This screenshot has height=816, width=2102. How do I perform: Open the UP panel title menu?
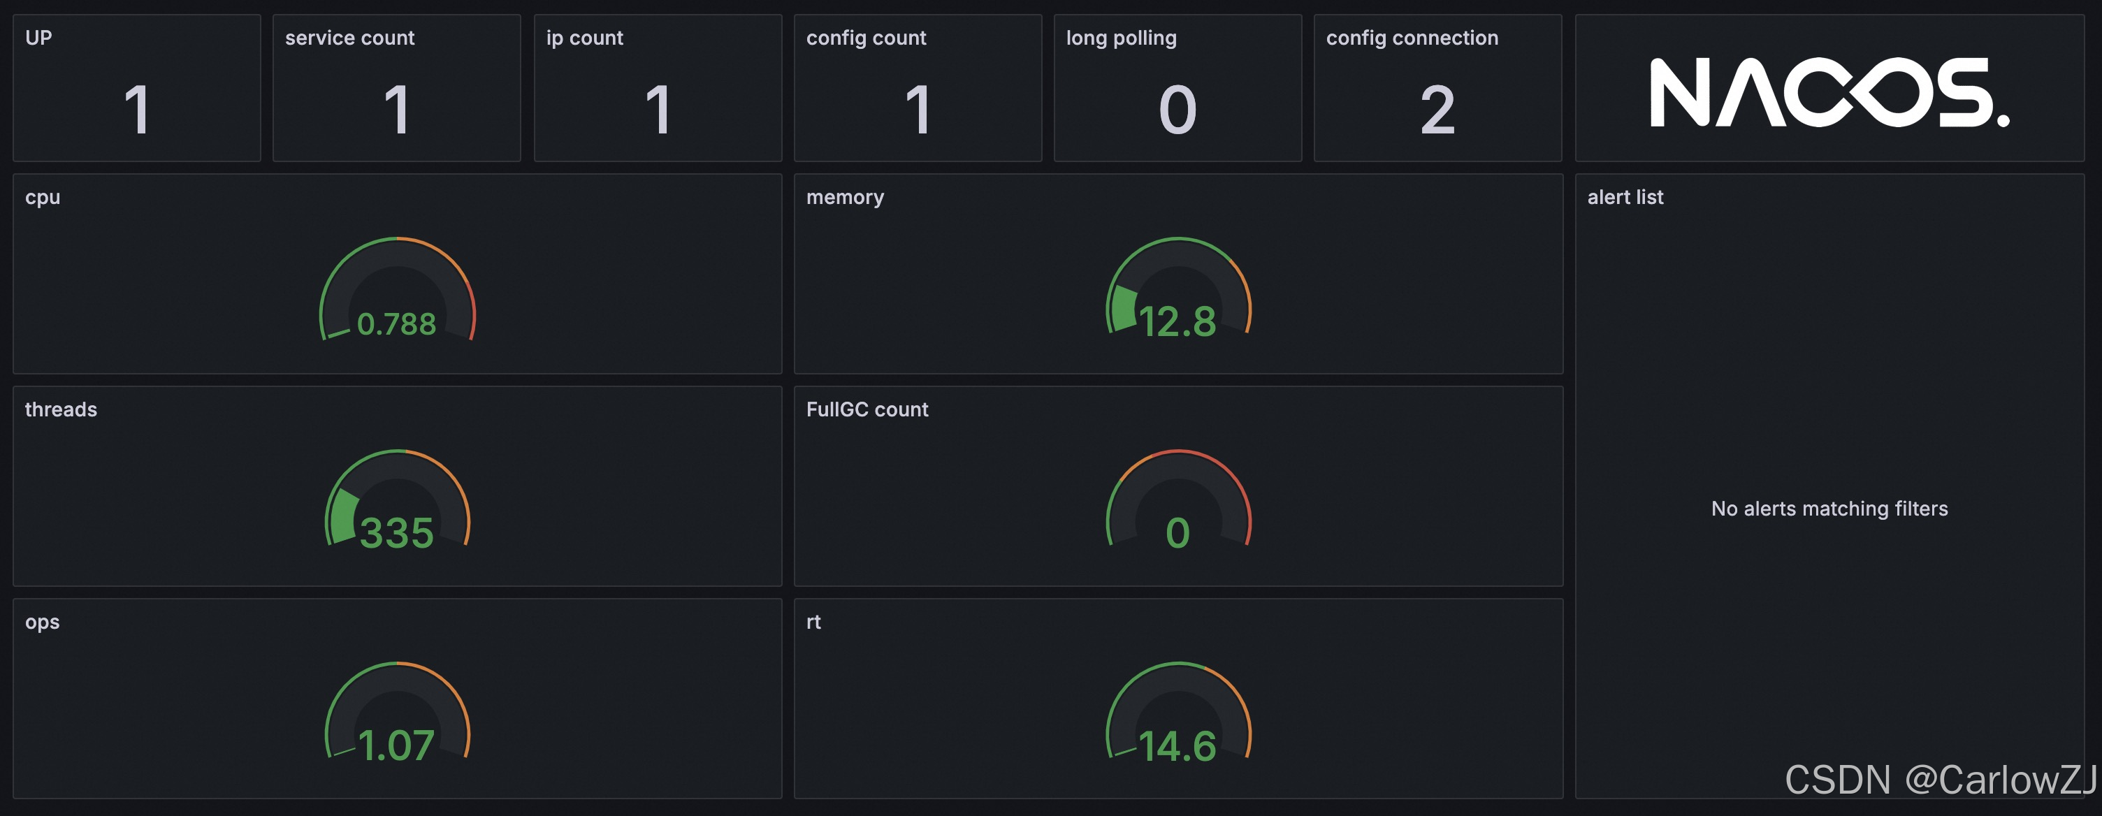coord(38,38)
